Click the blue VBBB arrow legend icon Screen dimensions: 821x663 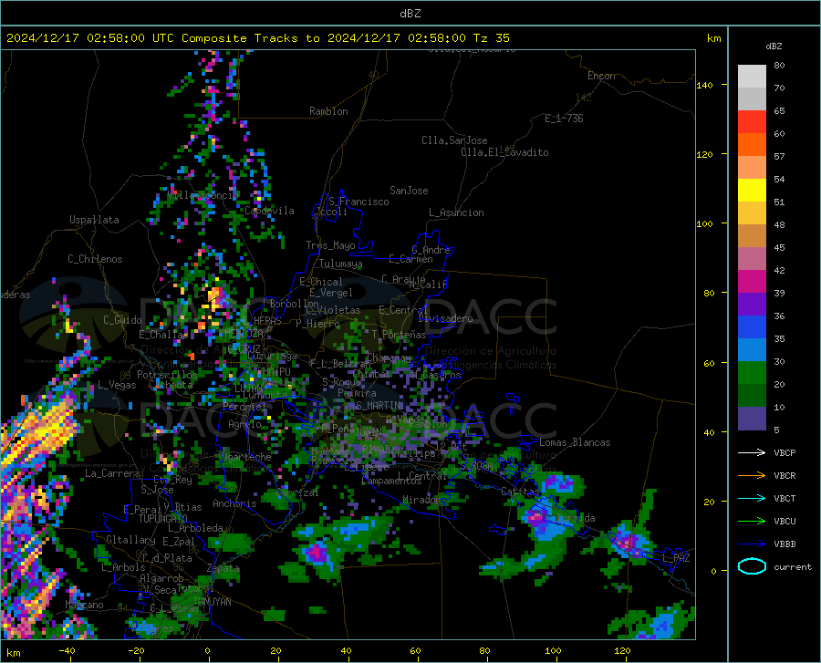(752, 544)
